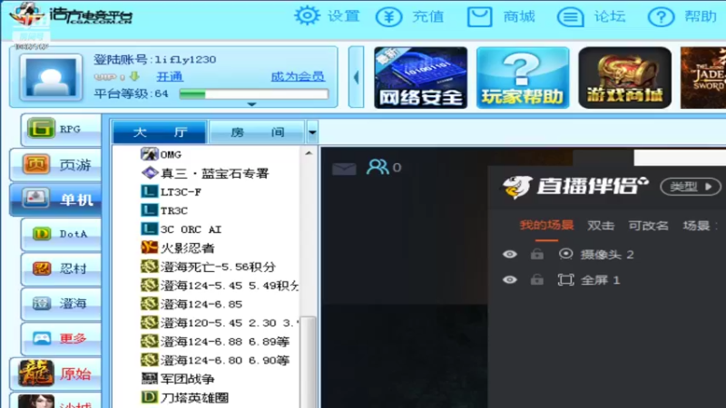Viewport: 726px width, 408px height.
Task: Select the 场景 tab
Action: coord(696,225)
